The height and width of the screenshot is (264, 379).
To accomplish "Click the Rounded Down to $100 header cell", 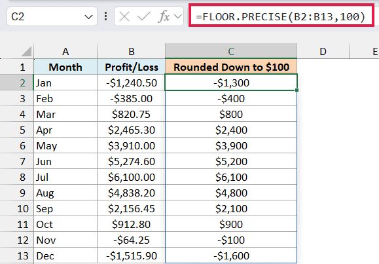I will [x=231, y=67].
